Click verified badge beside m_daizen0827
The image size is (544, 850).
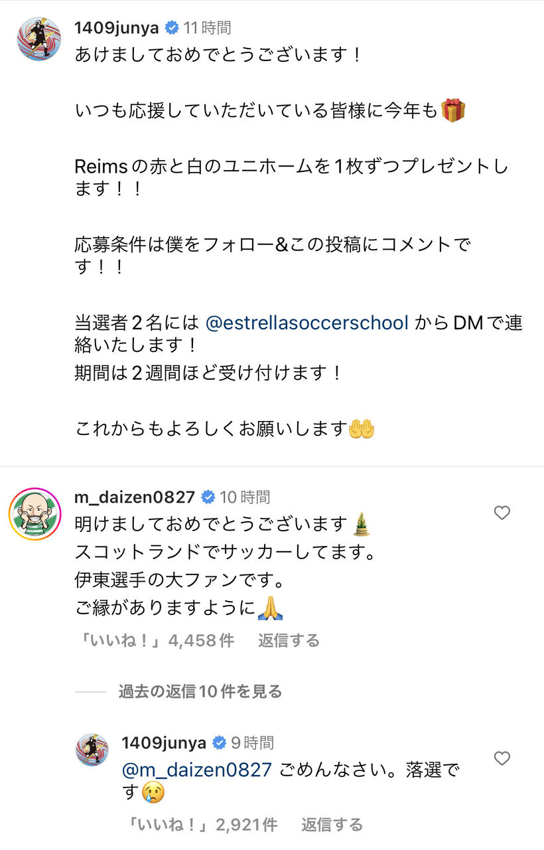coord(208,497)
